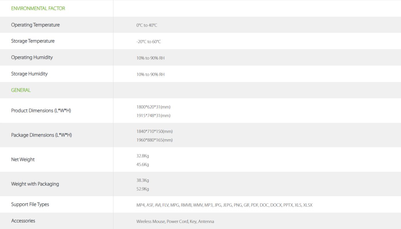Viewport: 401px width, 229px height.
Task: Click the supported file formats list
Action: (224, 205)
